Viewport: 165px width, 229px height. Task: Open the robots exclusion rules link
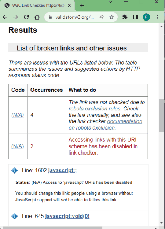point(95,109)
